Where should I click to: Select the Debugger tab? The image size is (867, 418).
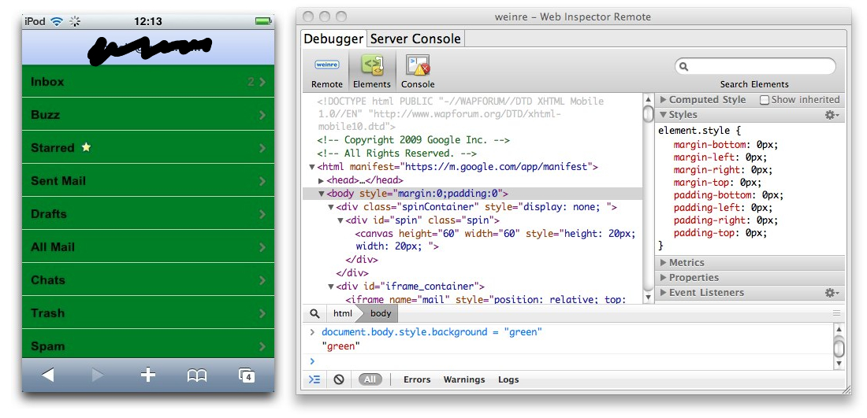pos(333,39)
